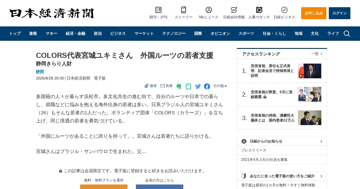360x189 pixels.
Task: Open プレスリリース link
Action: coord(254,150)
